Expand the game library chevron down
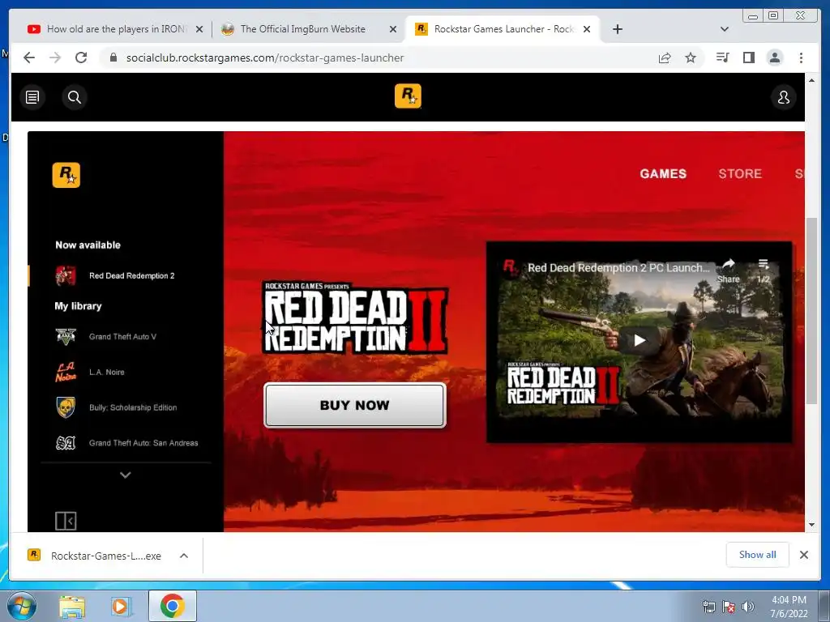This screenshot has height=622, width=830. pyautogui.click(x=126, y=475)
